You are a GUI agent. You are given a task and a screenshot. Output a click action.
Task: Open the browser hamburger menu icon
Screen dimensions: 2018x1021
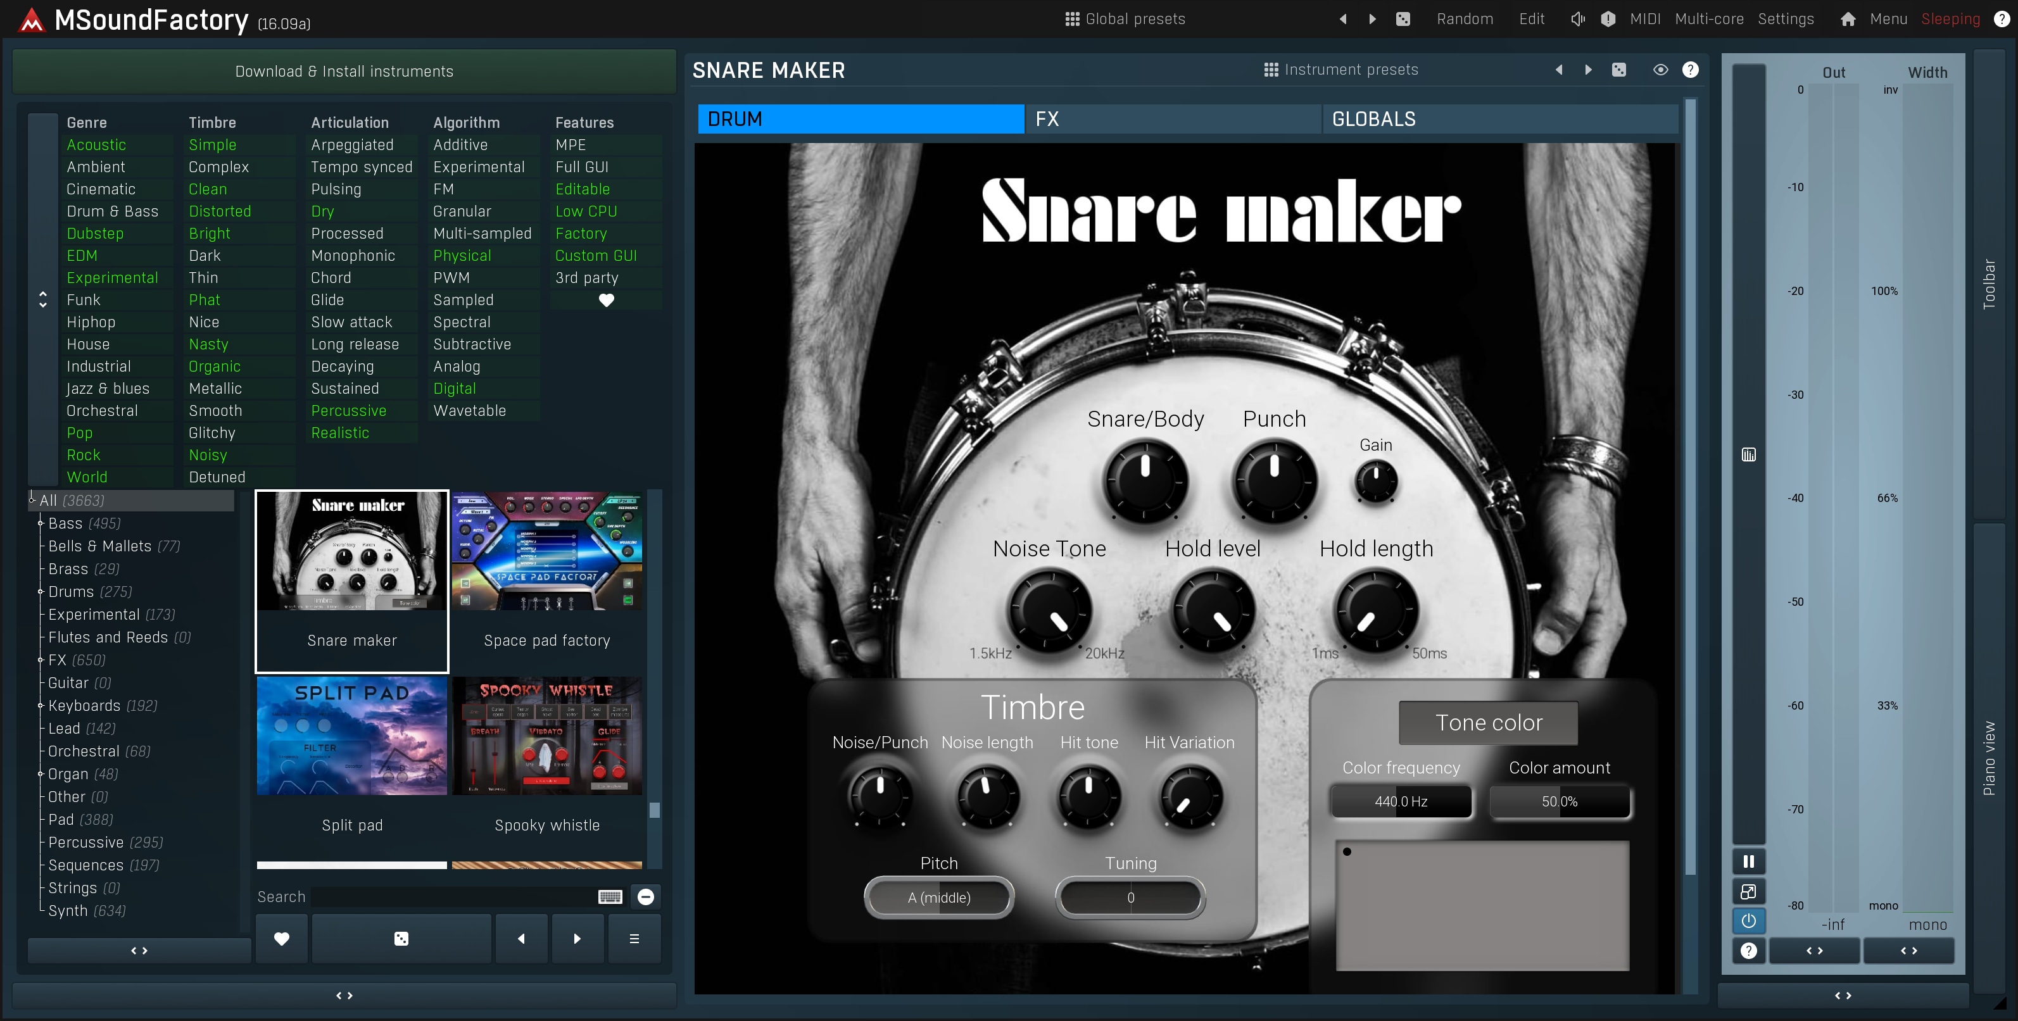coord(634,938)
